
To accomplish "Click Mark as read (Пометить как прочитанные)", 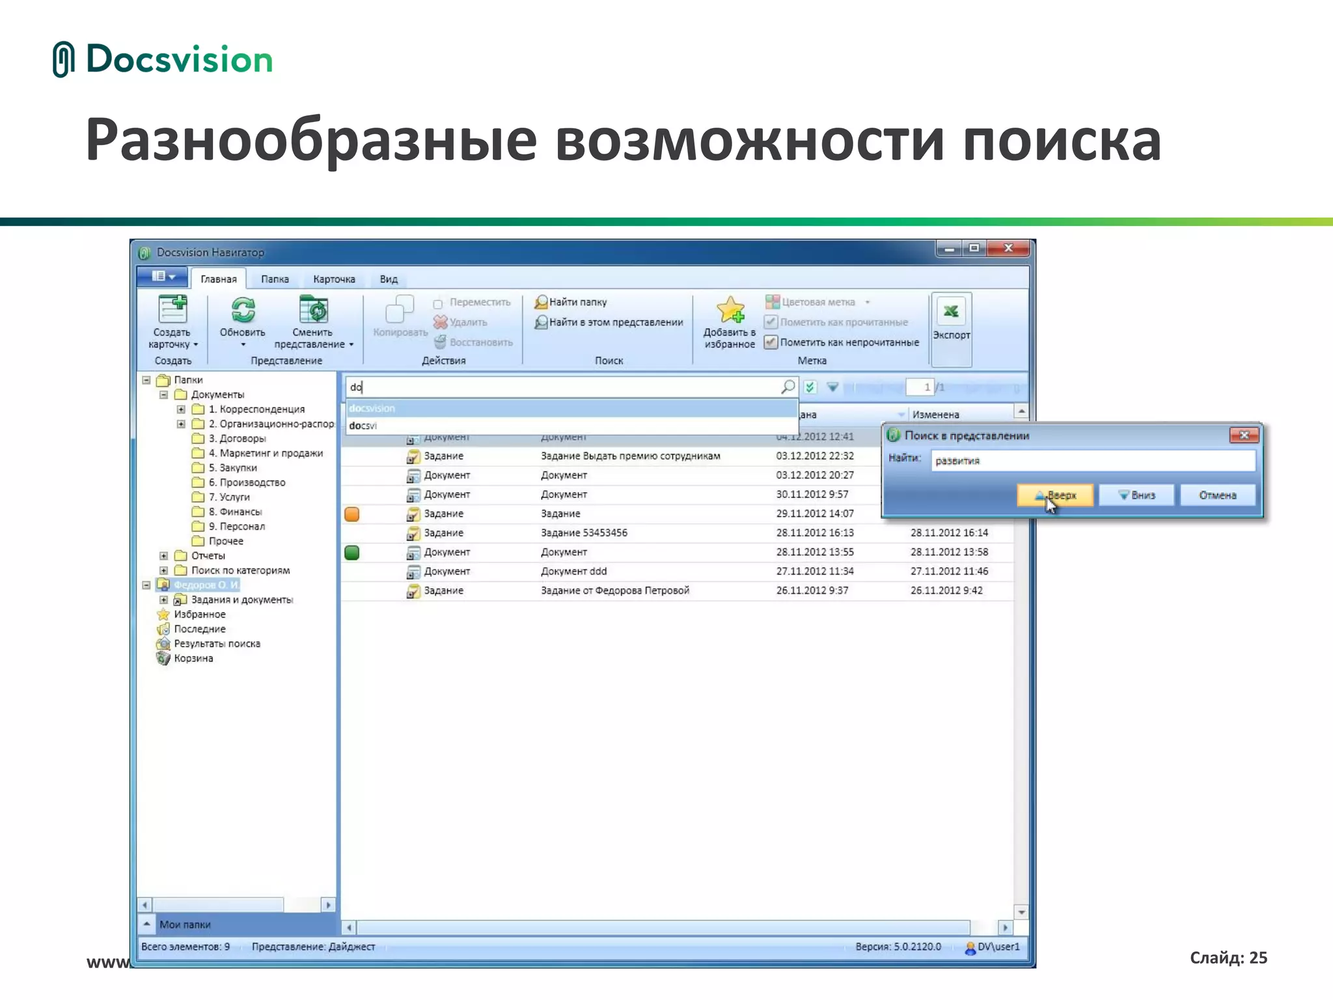I will pos(836,322).
